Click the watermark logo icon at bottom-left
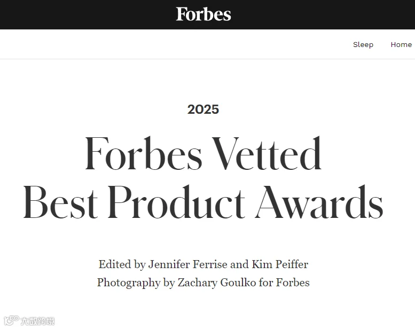Viewport: 415px width, 329px height. (11, 320)
